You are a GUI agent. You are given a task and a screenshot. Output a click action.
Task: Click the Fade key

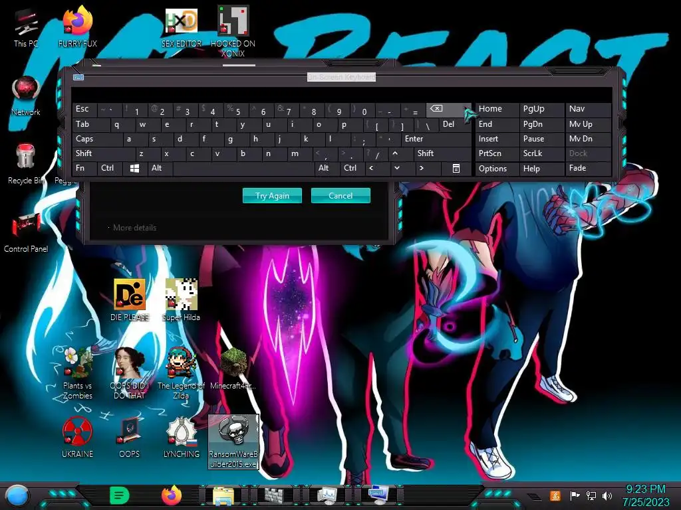point(589,168)
